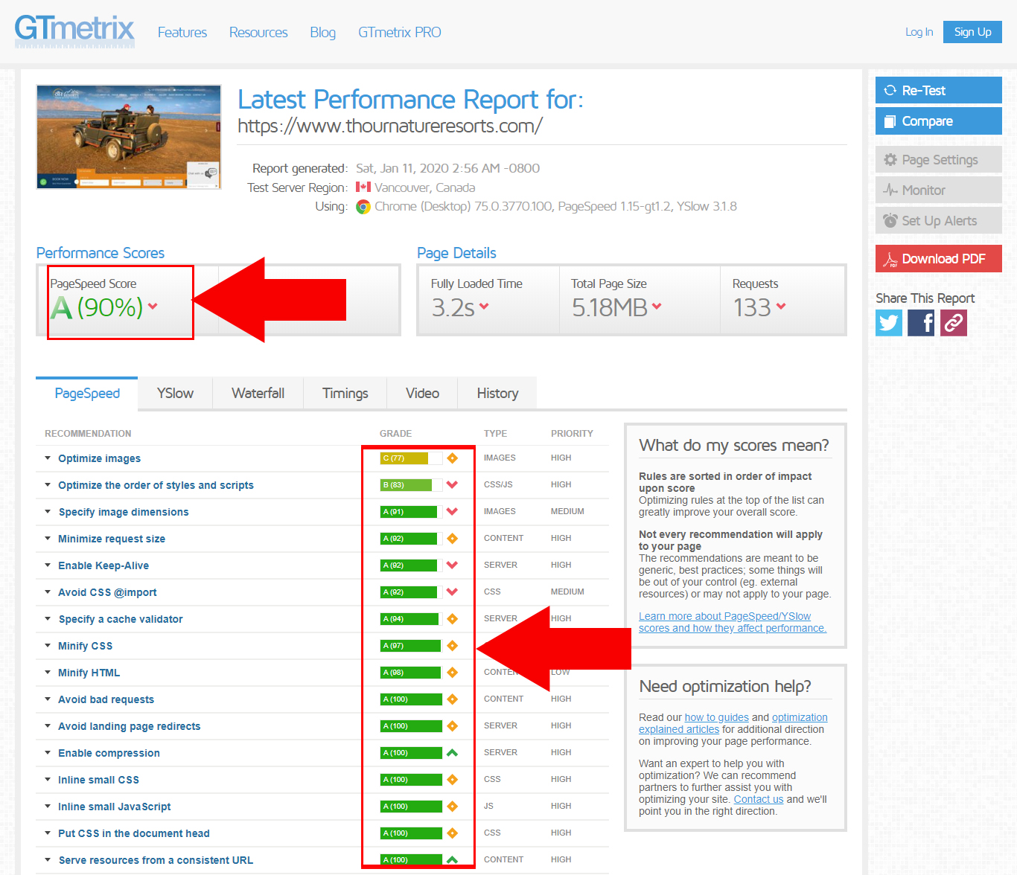This screenshot has height=875, width=1017.
Task: Click the Contact us link
Action: coord(759,799)
